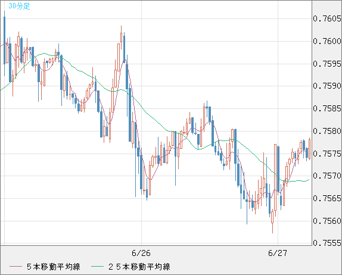Click the 0.7595 price axis label
The width and height of the screenshot is (342, 275).
tap(327, 64)
